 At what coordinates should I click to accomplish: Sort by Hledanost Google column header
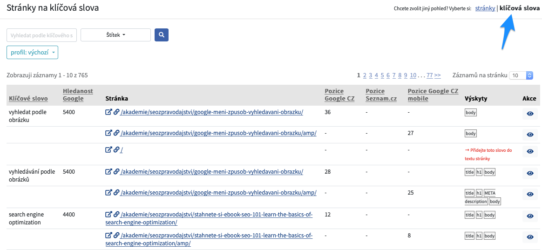coord(78,95)
